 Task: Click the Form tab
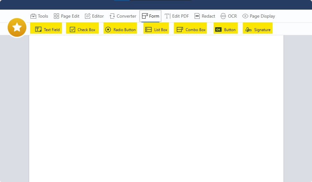click(x=150, y=16)
